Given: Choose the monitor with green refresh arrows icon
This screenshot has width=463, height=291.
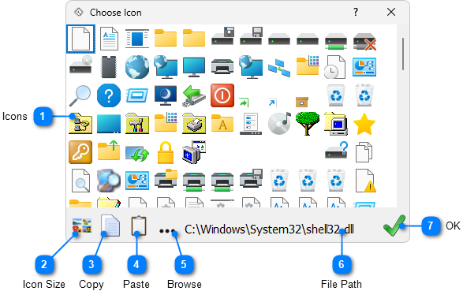Looking at the screenshot, I should [x=137, y=153].
